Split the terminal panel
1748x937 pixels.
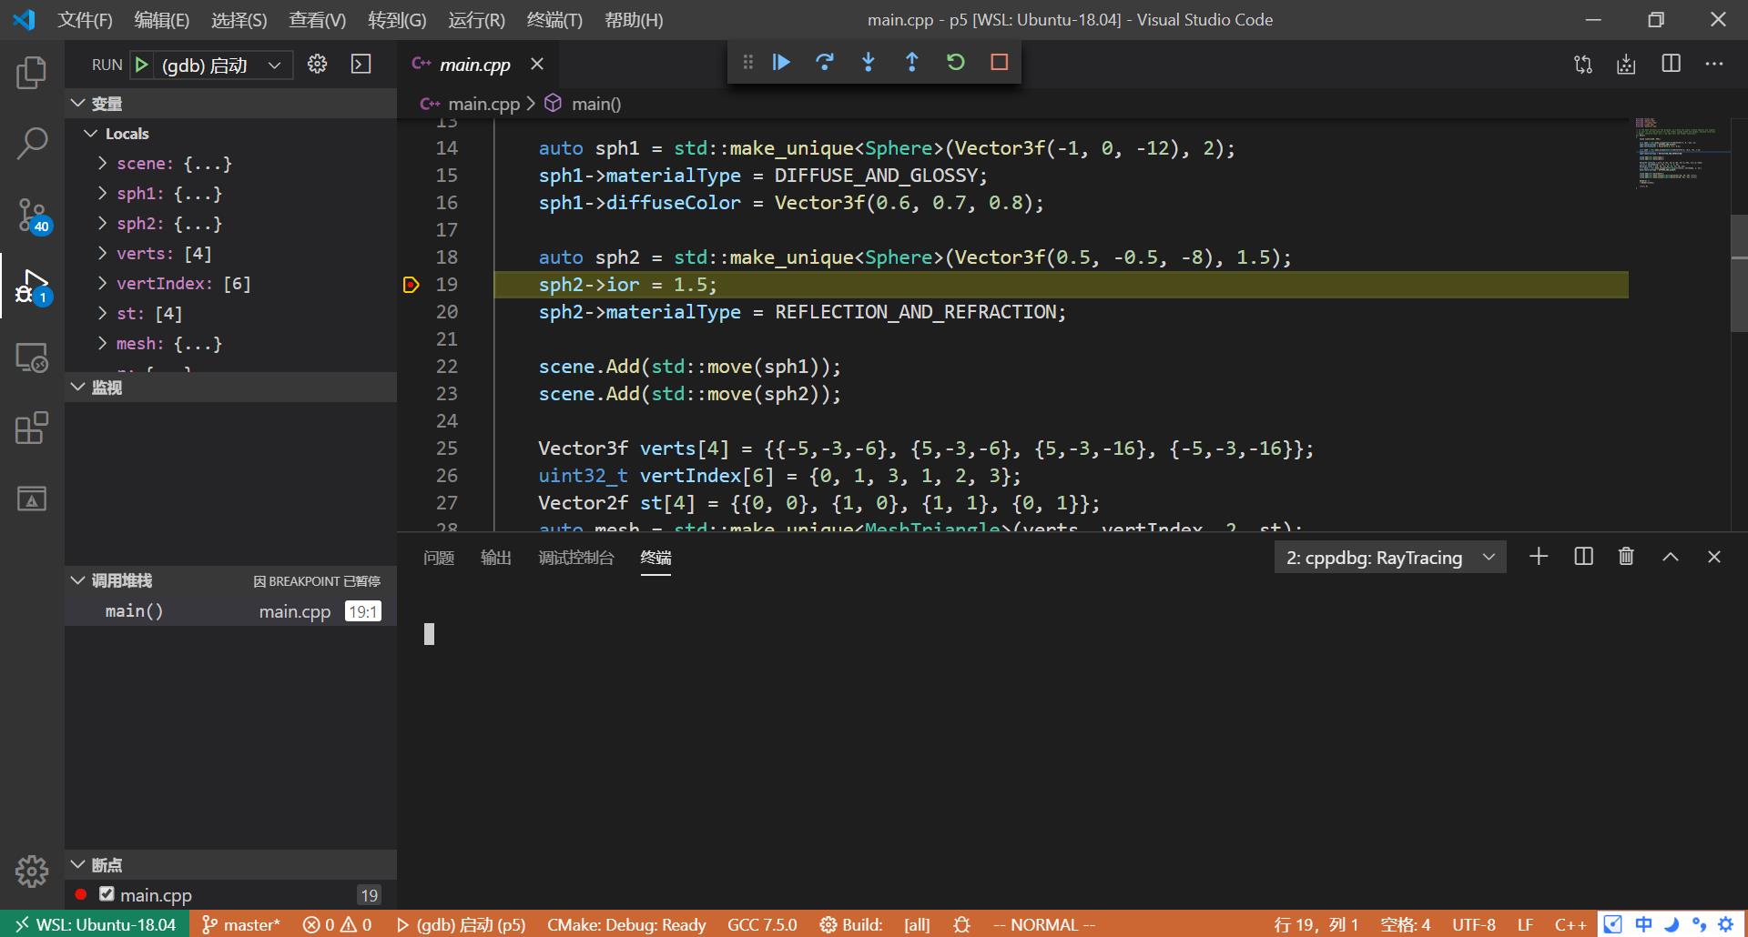pos(1583,557)
